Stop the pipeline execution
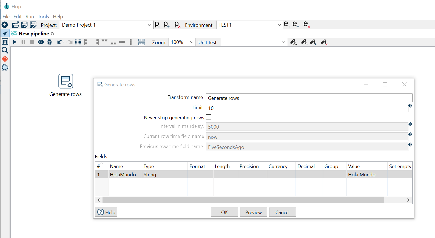The width and height of the screenshot is (435, 238). click(32, 42)
